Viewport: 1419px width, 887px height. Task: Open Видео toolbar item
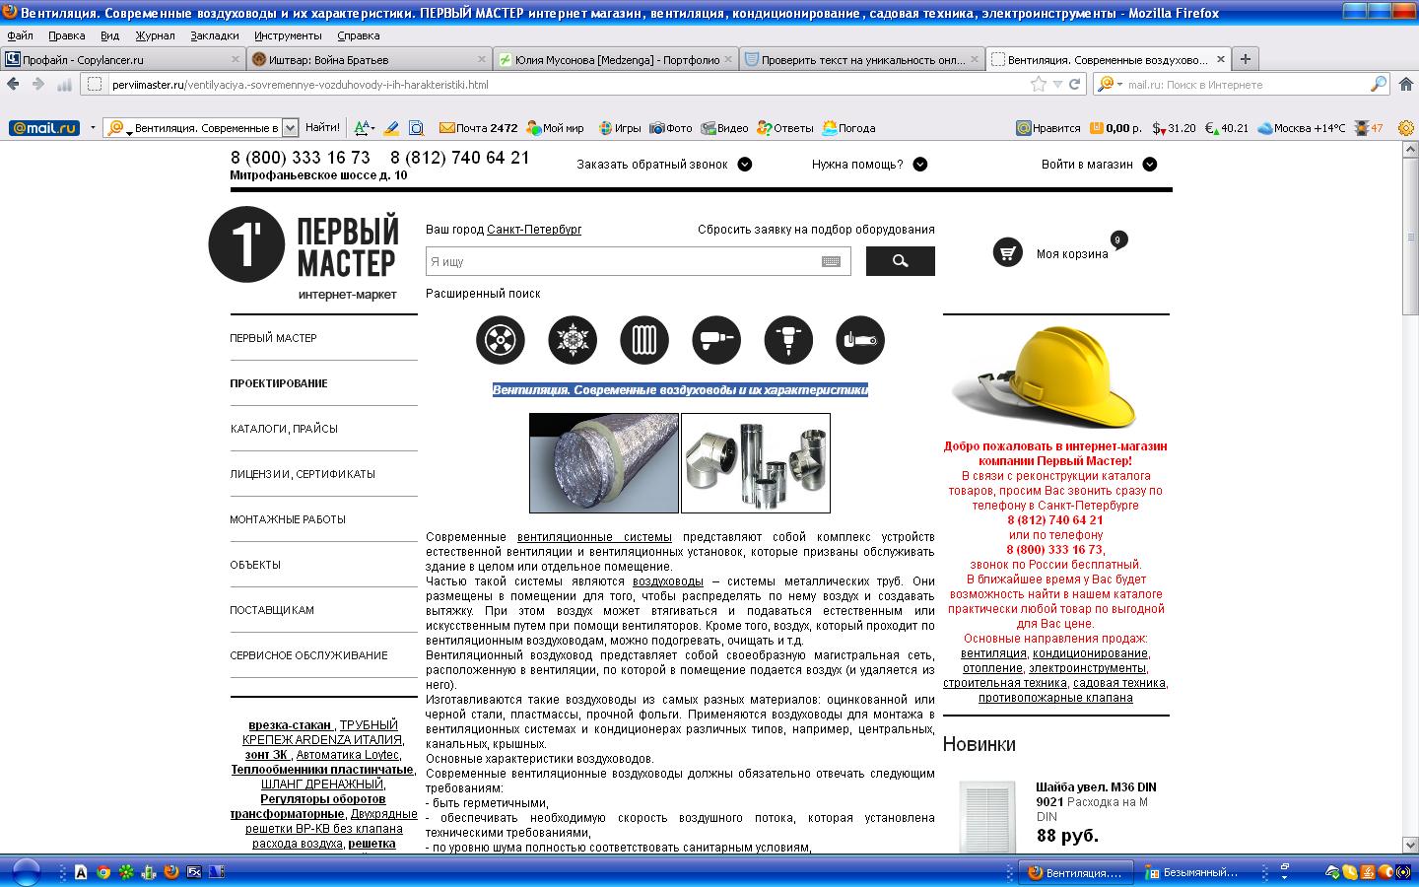[724, 128]
